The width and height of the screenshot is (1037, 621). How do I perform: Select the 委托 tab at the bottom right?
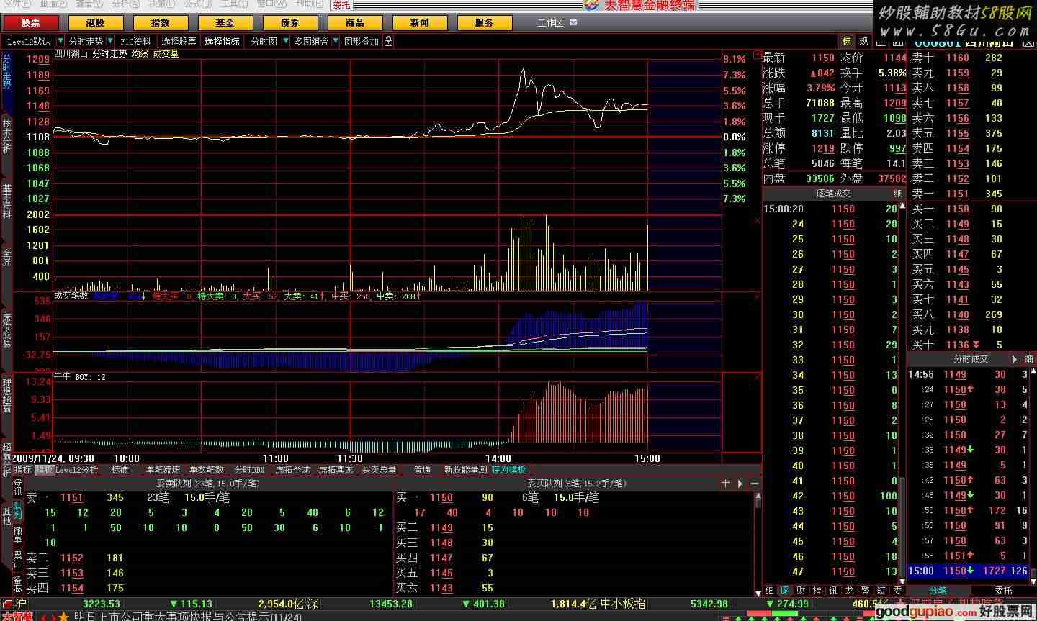click(x=1003, y=591)
